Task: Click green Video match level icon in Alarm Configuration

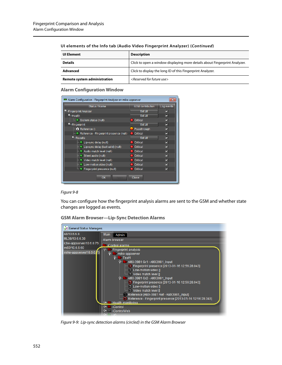Action: coord(81,160)
